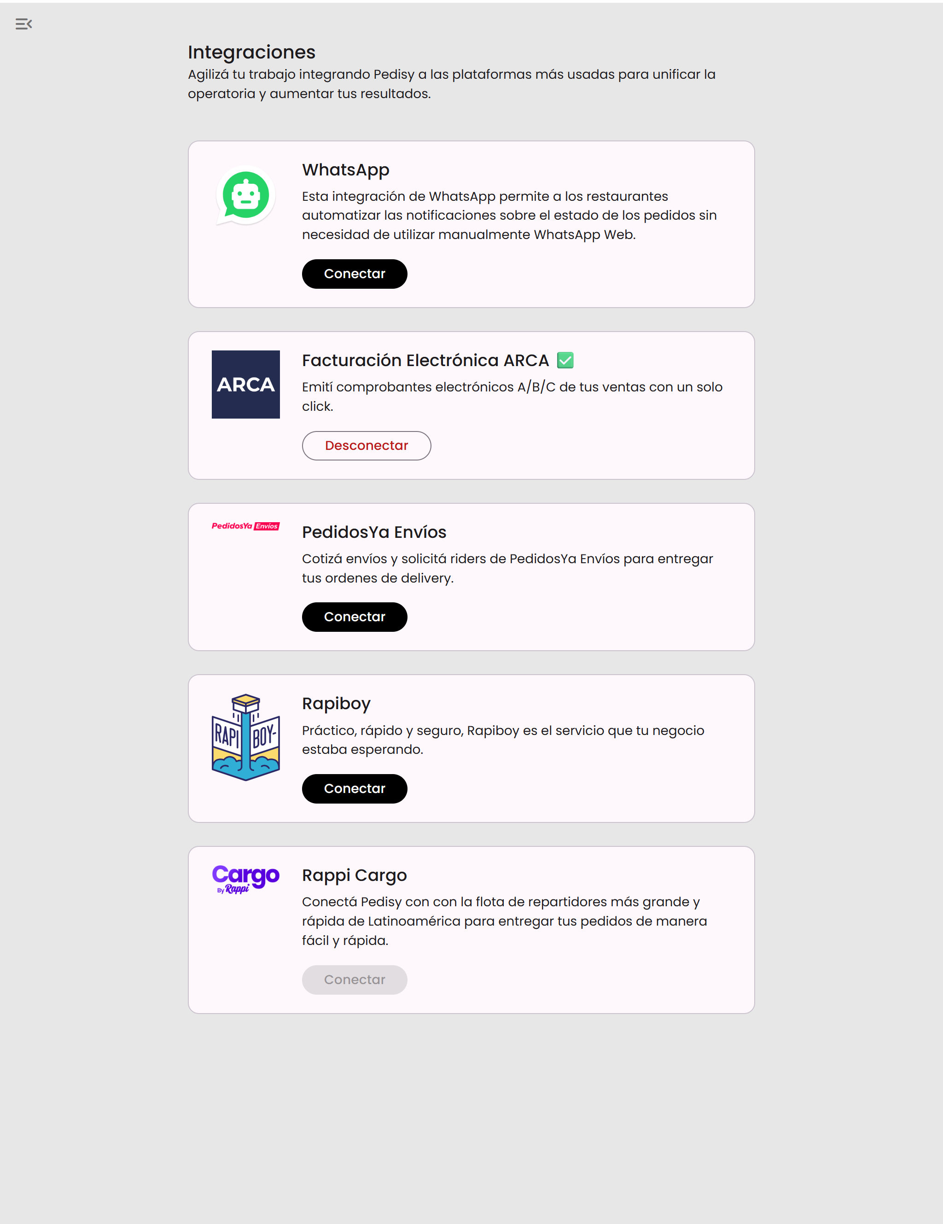943x1224 pixels.
Task: Click the PedidosYa Envíos card title
Action: click(374, 532)
